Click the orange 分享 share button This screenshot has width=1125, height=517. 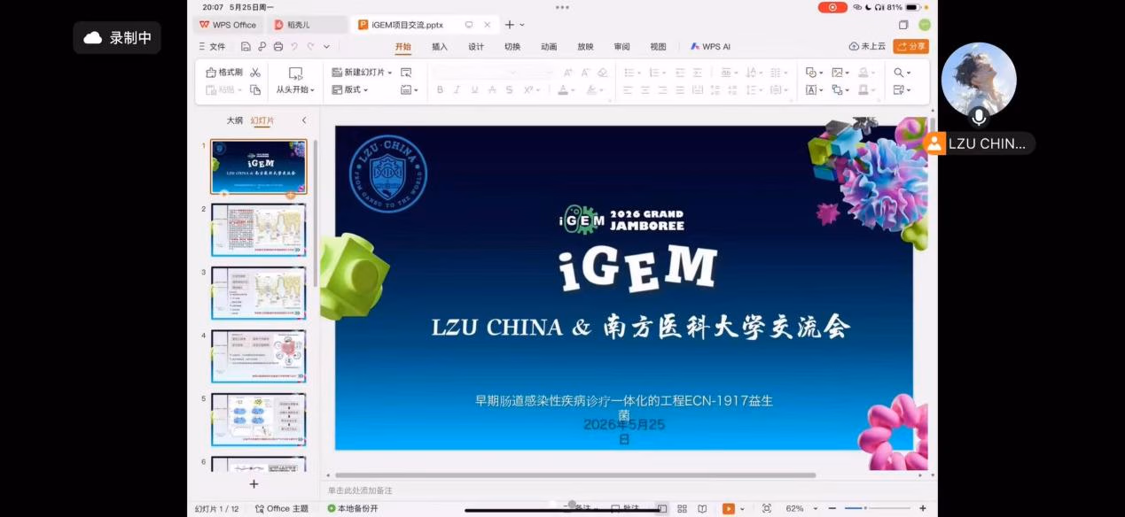(911, 47)
